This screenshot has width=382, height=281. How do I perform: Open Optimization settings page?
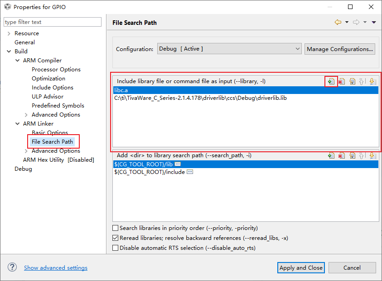click(x=48, y=79)
